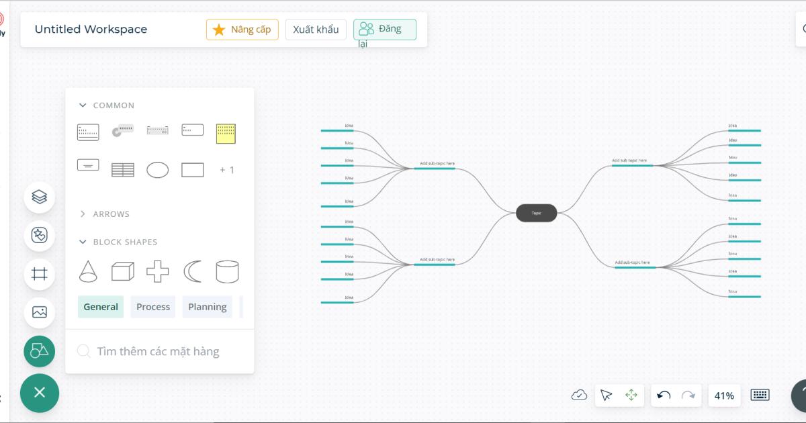806x423 pixels.
Task: Open the image insert panel icon
Action: 40,312
